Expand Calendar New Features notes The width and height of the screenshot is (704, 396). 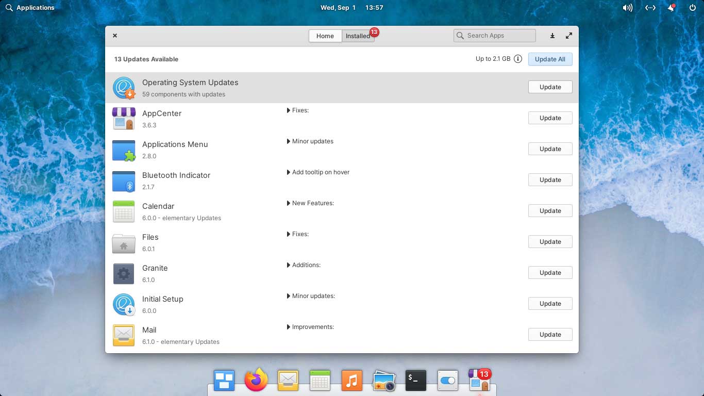click(x=310, y=203)
